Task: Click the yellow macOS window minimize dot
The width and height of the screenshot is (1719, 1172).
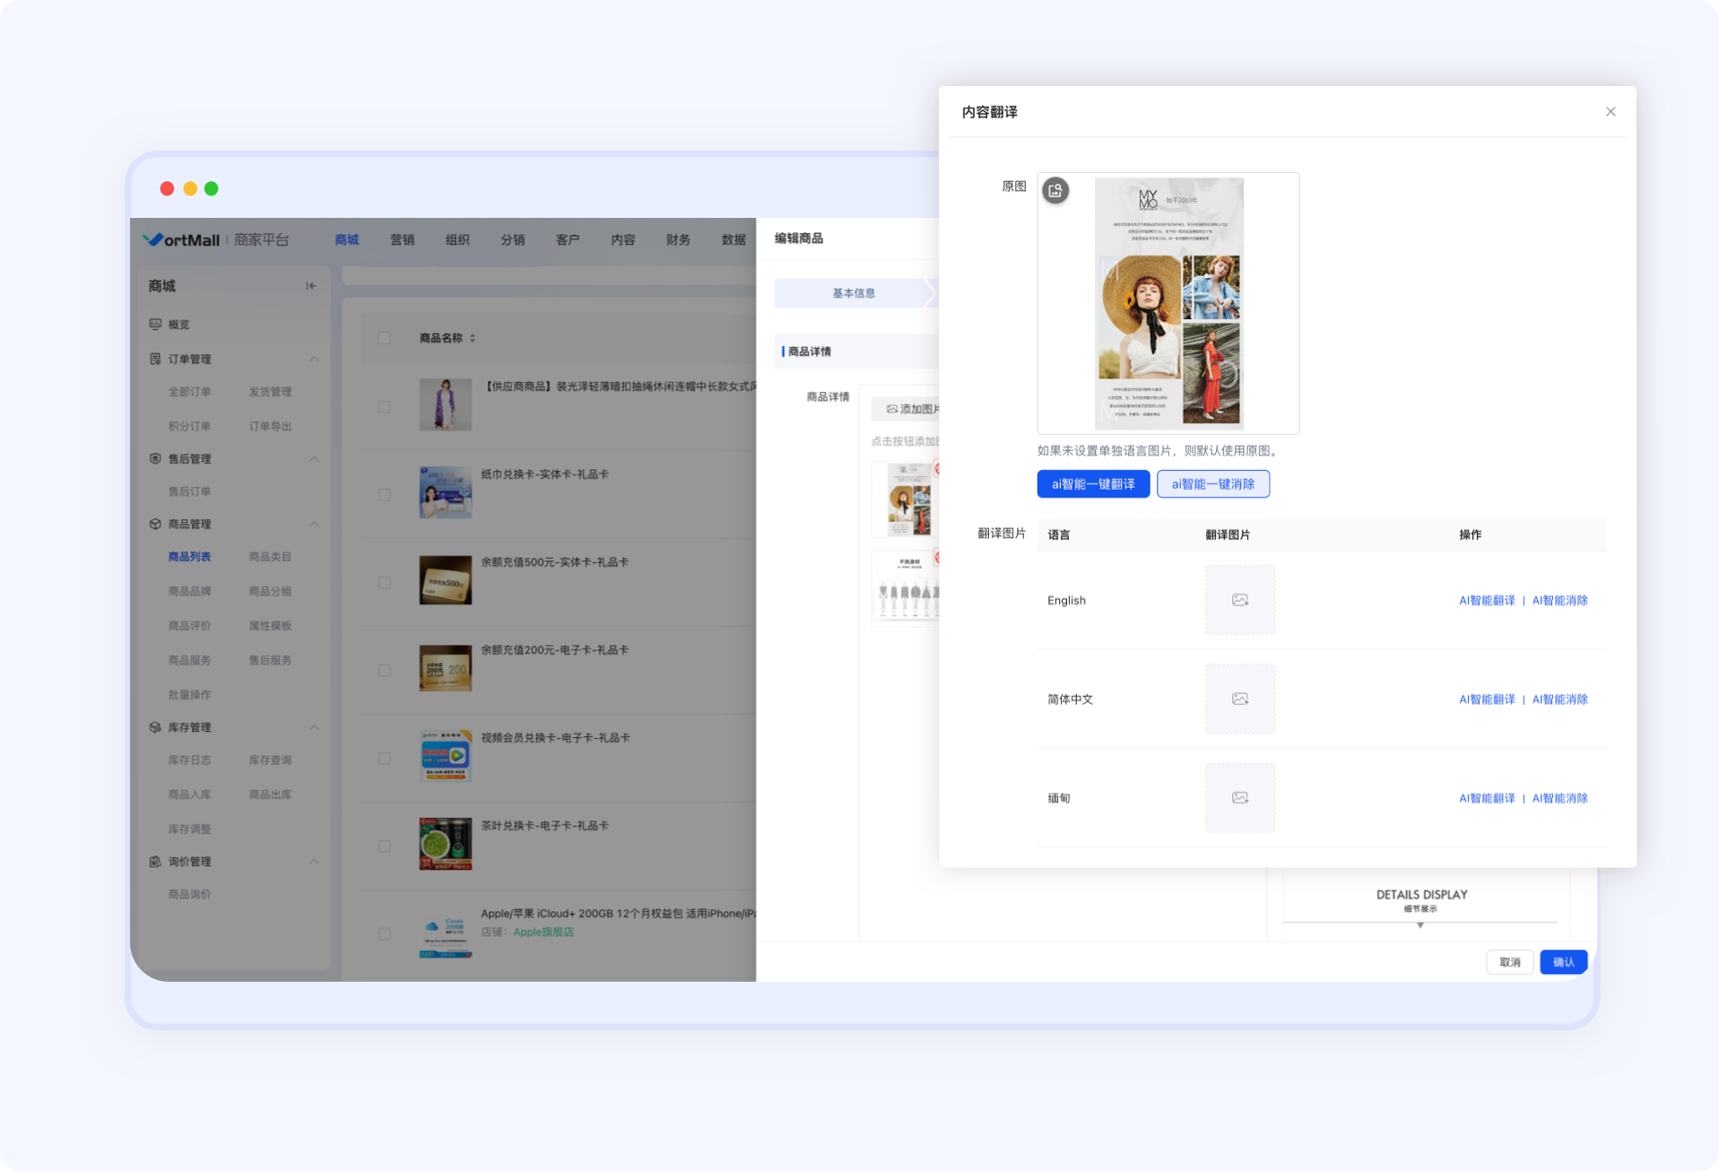Action: pyautogui.click(x=190, y=188)
